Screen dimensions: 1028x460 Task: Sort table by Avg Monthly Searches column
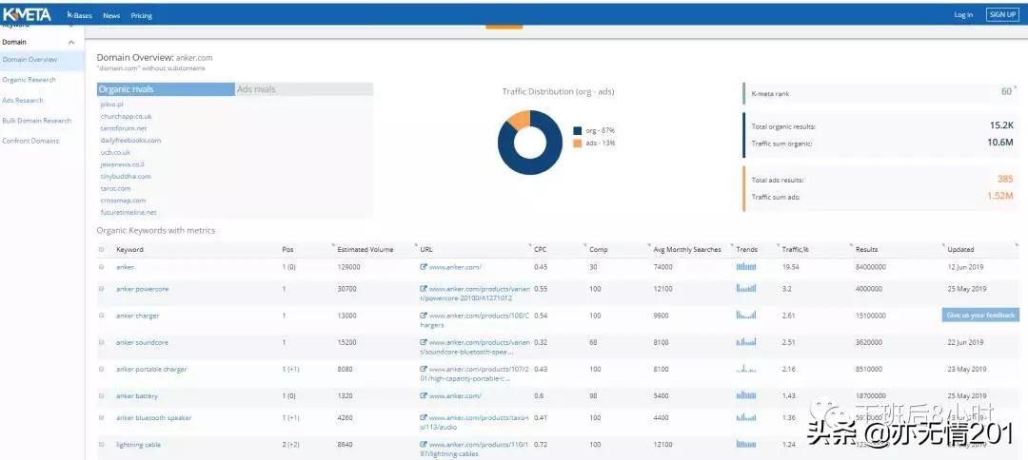(687, 249)
